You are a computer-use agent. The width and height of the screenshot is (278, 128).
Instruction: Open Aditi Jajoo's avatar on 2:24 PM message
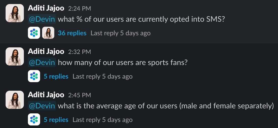pos(15,13)
